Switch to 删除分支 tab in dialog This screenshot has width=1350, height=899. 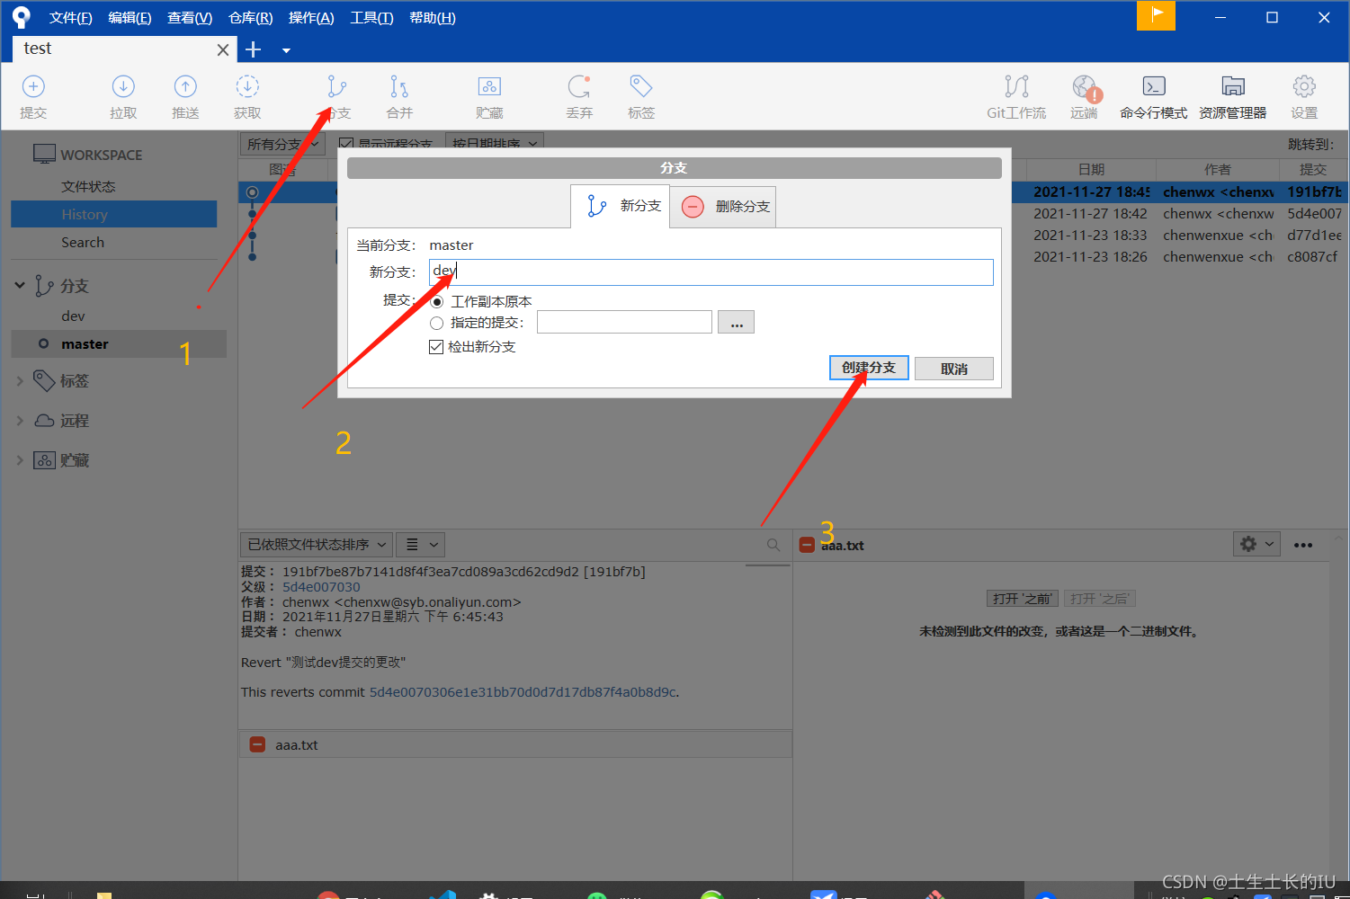click(723, 207)
